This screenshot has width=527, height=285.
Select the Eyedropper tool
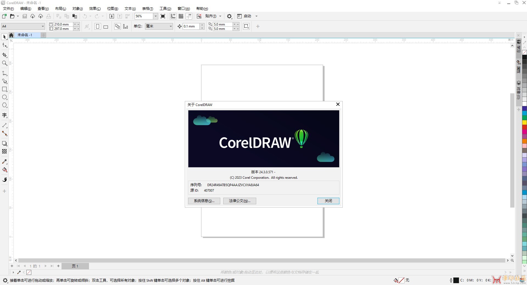pos(4,162)
